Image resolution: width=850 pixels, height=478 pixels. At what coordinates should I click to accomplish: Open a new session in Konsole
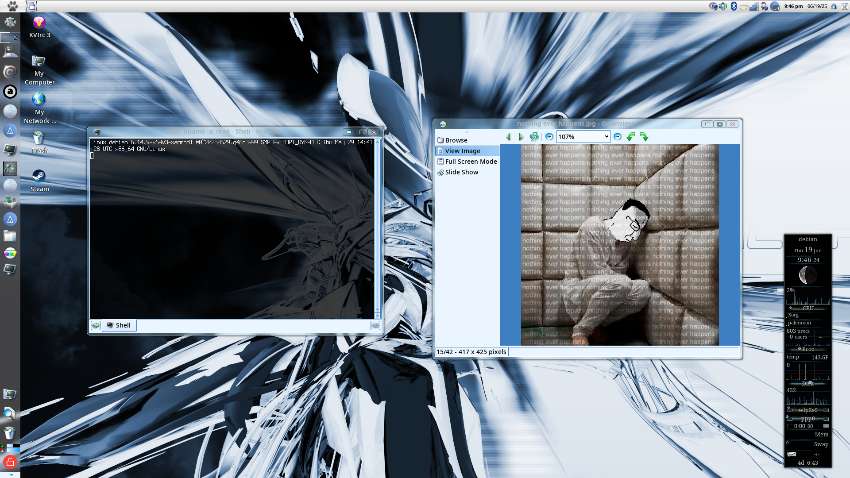96,326
